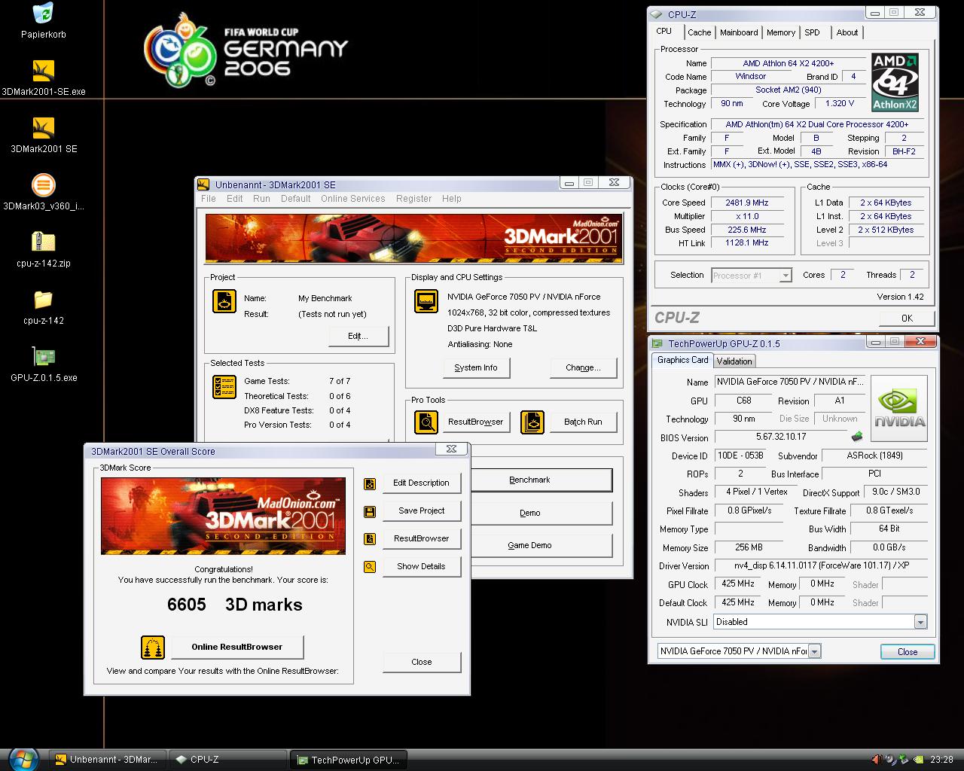Switch to the Validation tab in GPU-Z

734,361
